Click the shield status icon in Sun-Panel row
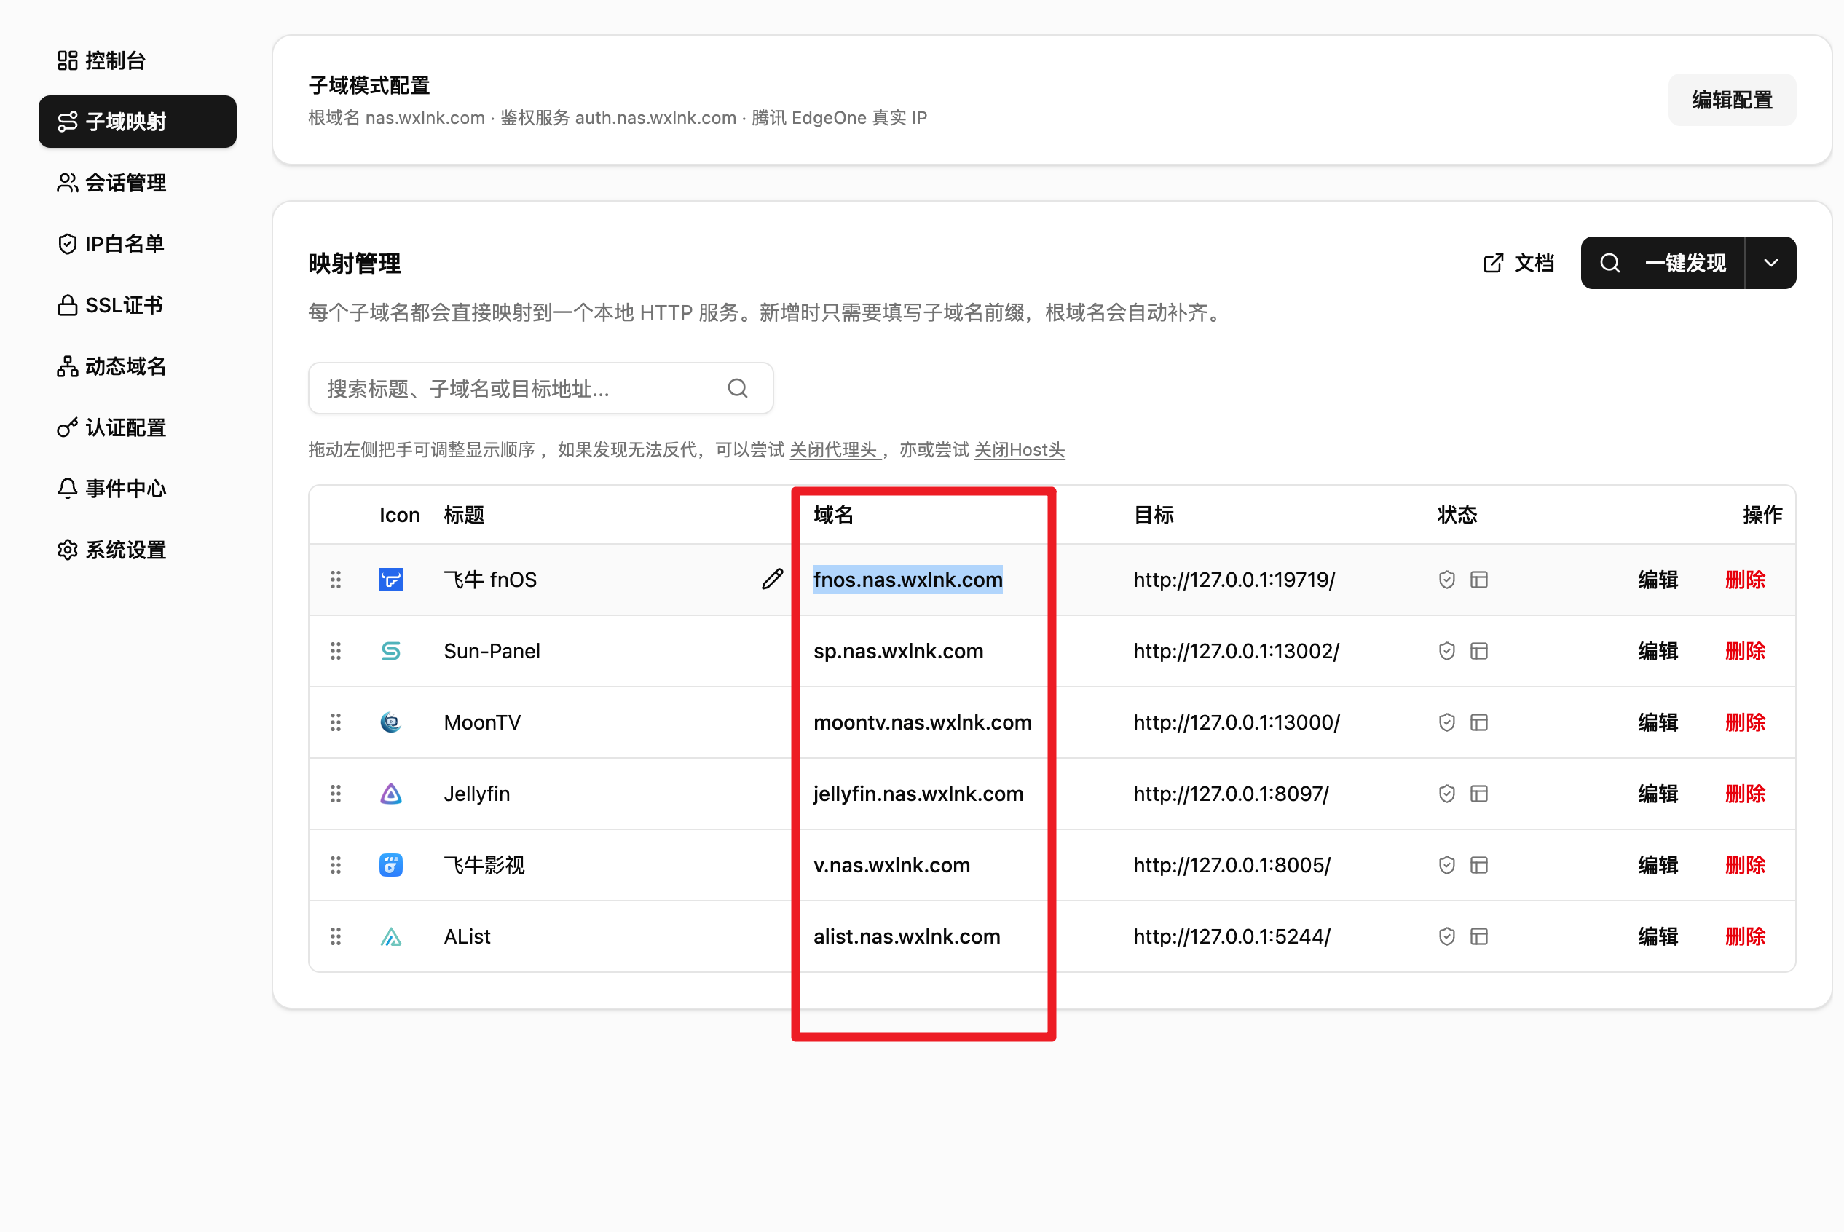The image size is (1844, 1232). point(1446,650)
